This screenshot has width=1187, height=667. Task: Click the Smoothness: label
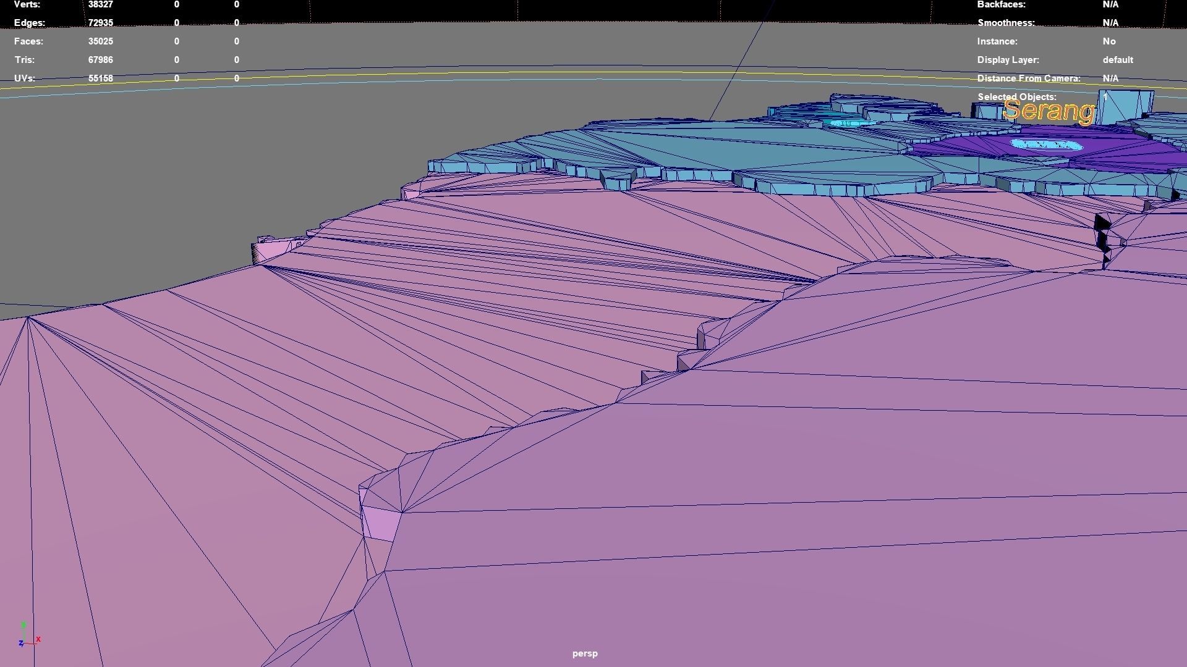tap(1006, 23)
